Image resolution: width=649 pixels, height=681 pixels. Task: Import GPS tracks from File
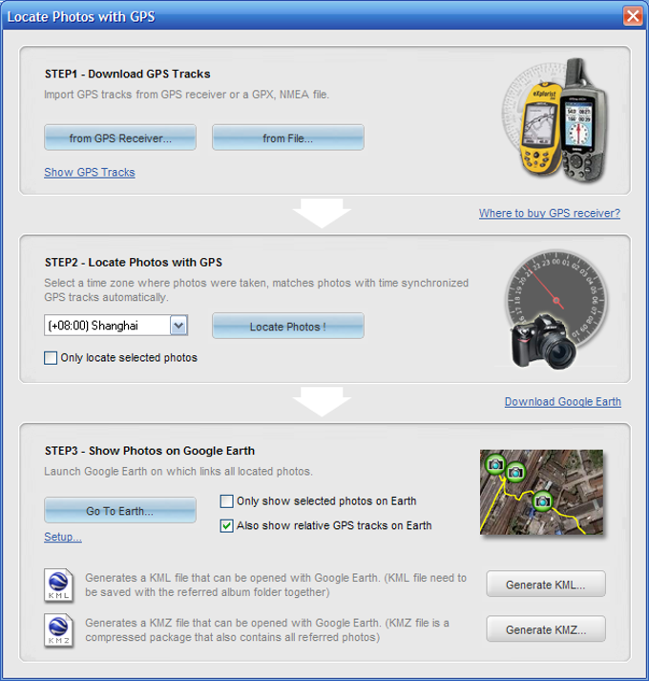coord(288,138)
